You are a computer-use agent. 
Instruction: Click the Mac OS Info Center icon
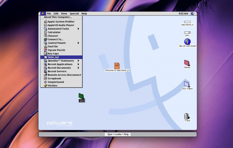(187, 42)
